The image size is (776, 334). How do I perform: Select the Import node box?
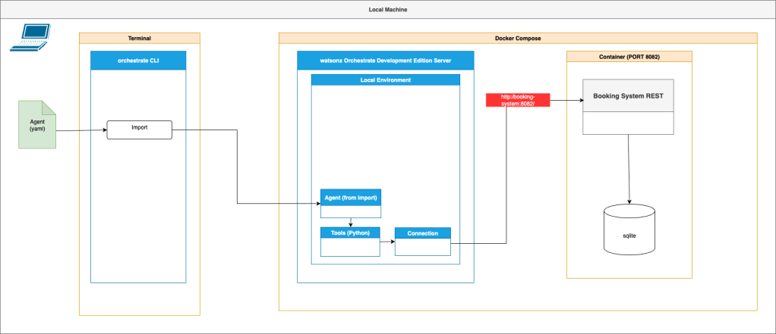tap(139, 130)
